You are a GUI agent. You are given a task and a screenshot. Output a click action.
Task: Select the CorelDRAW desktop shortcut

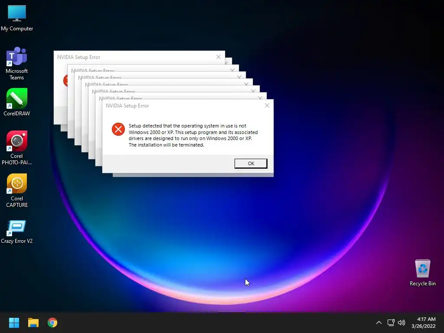17,102
